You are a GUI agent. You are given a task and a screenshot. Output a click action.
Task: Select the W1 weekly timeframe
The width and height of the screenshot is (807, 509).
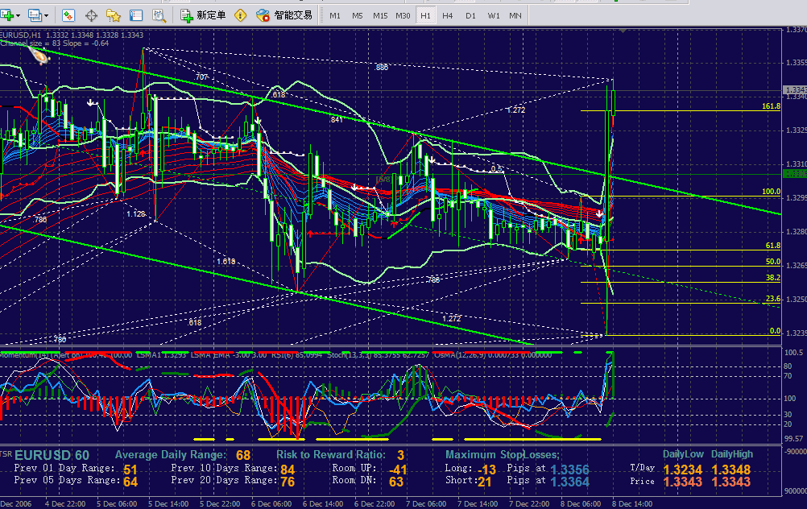click(x=493, y=15)
